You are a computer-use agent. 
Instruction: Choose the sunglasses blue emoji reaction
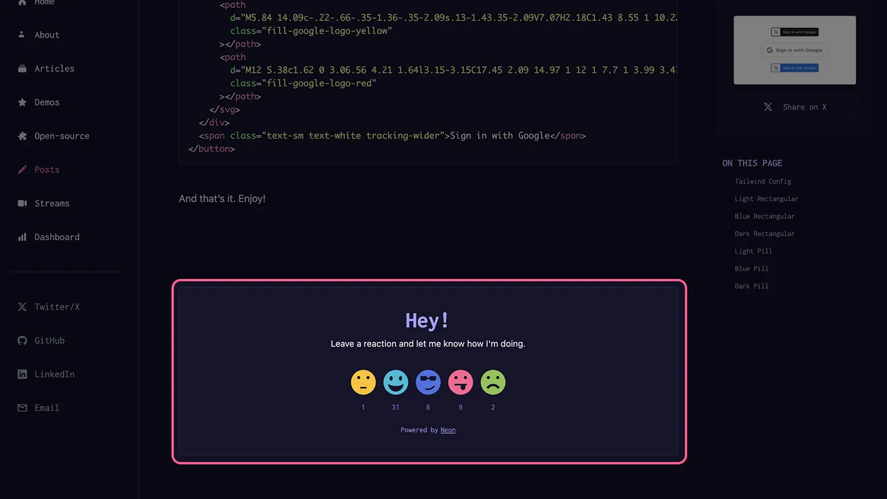click(x=428, y=382)
